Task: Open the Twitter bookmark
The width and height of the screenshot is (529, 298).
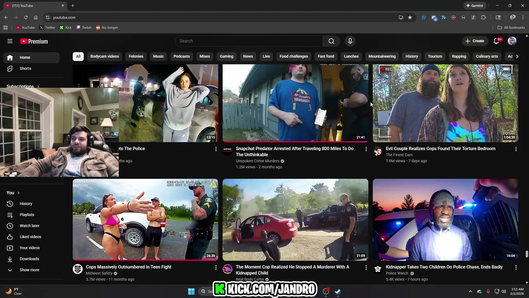Action: tap(47, 27)
